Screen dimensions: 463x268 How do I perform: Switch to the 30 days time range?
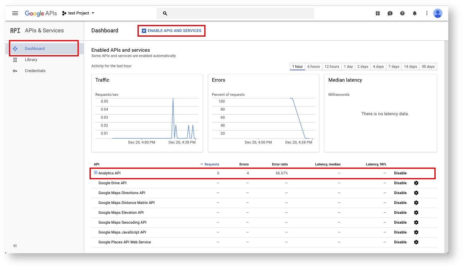click(x=428, y=67)
